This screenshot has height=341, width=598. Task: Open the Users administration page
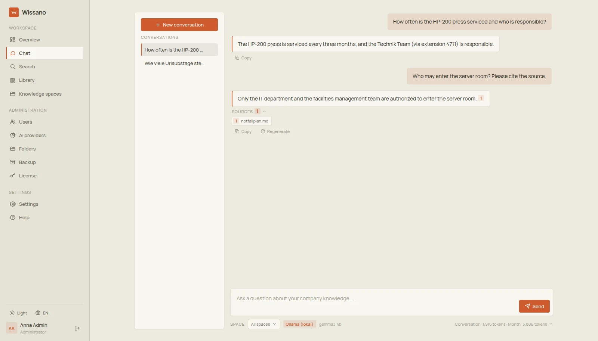(x=44, y=122)
